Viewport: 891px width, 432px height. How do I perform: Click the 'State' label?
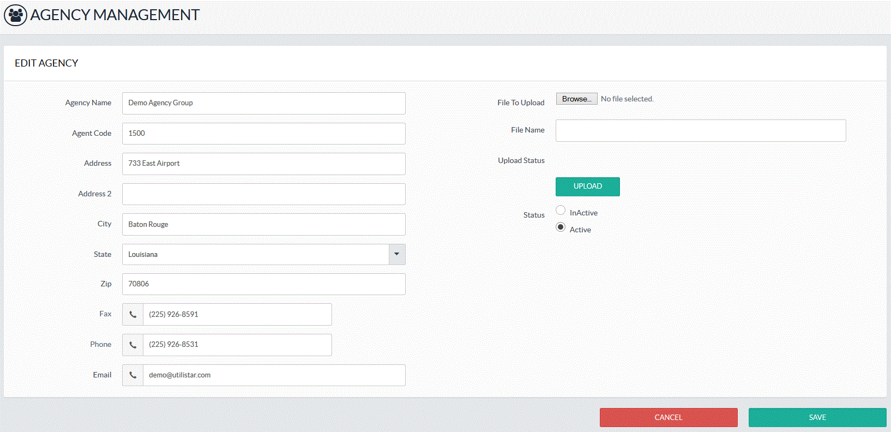[x=103, y=254]
